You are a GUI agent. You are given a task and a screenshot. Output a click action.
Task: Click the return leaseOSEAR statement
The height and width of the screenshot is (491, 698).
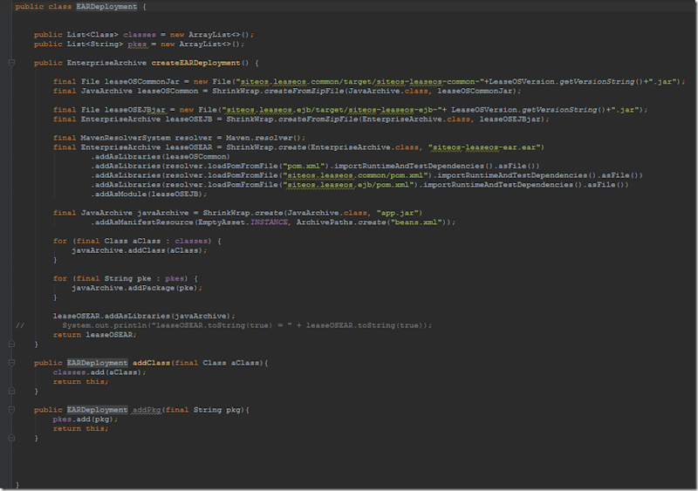click(x=82, y=334)
